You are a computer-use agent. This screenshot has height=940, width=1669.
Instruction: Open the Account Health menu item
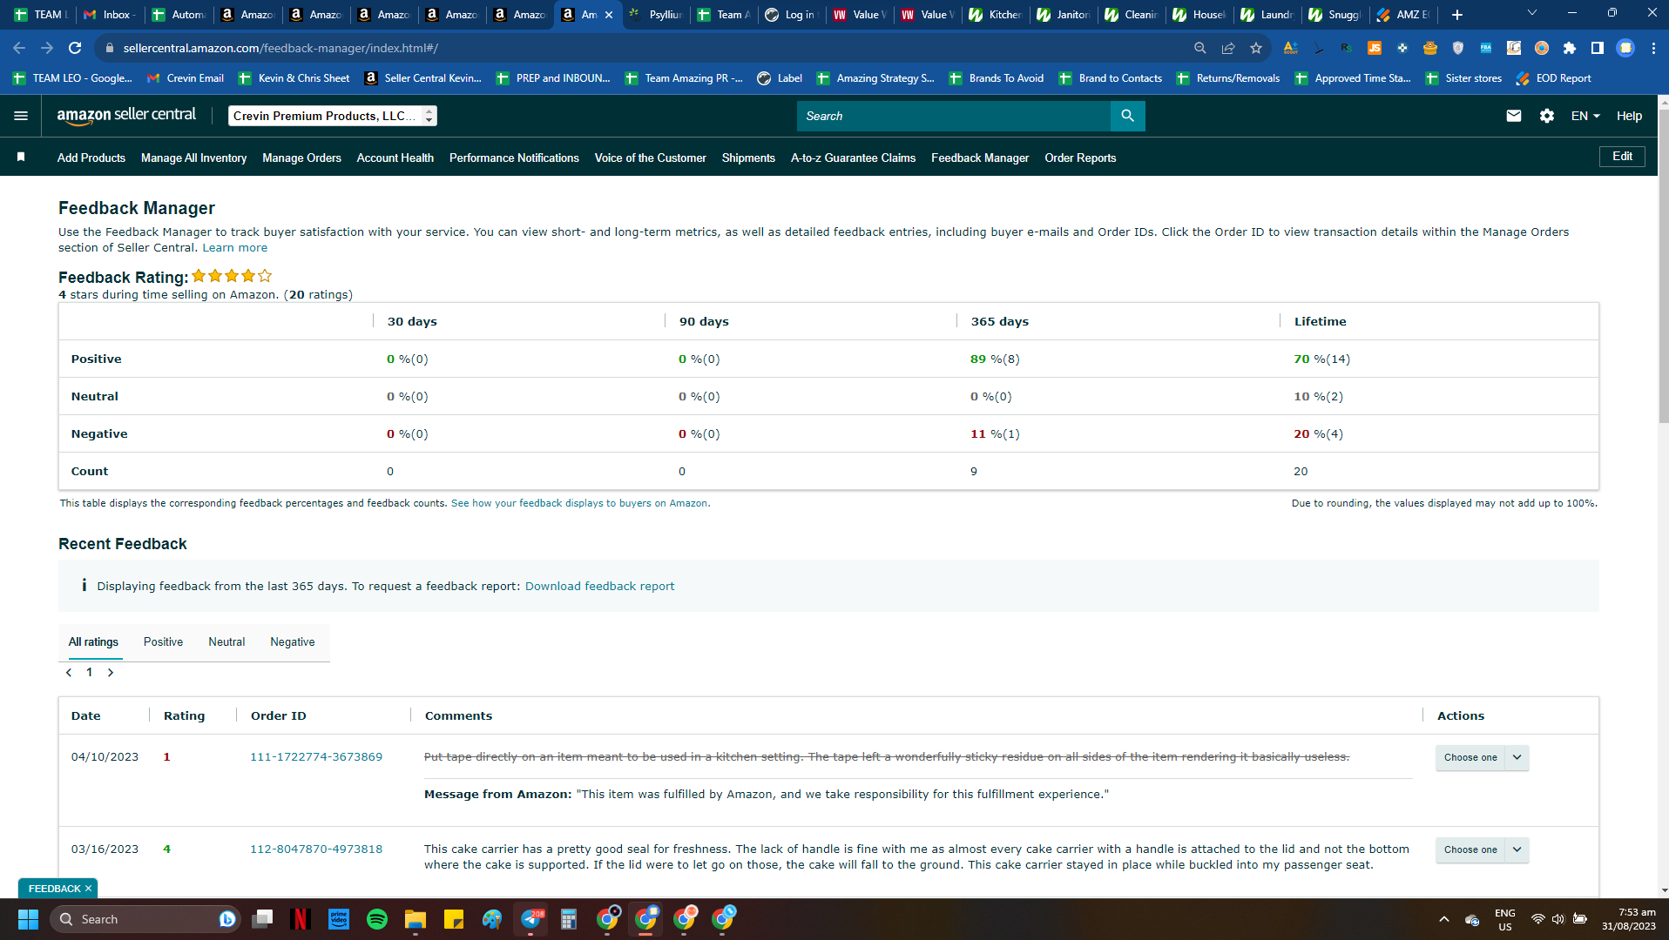395,158
